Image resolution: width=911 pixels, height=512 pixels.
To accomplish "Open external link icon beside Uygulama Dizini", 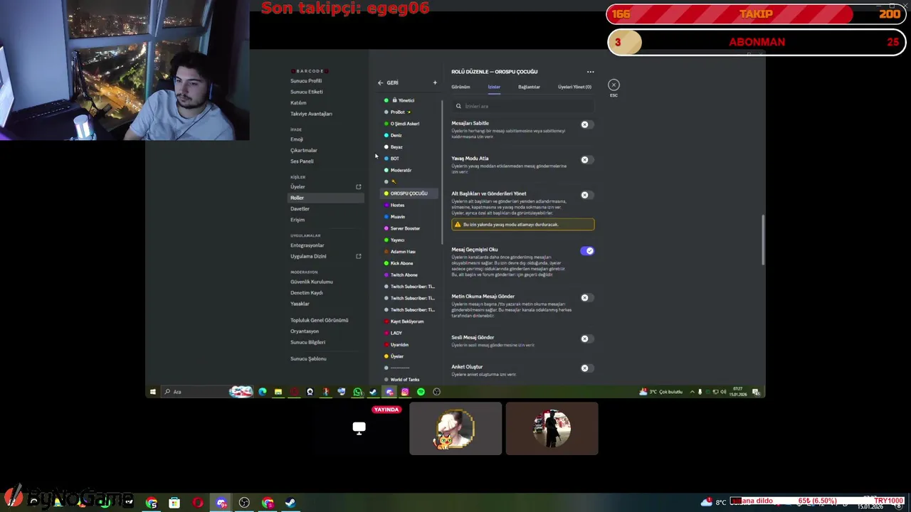I will point(359,257).
